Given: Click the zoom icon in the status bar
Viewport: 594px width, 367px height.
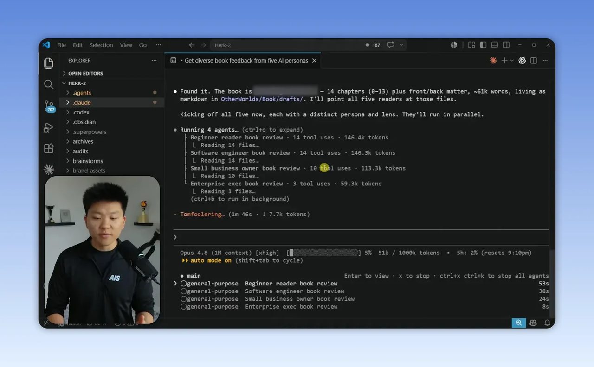Looking at the screenshot, I should (x=518, y=323).
